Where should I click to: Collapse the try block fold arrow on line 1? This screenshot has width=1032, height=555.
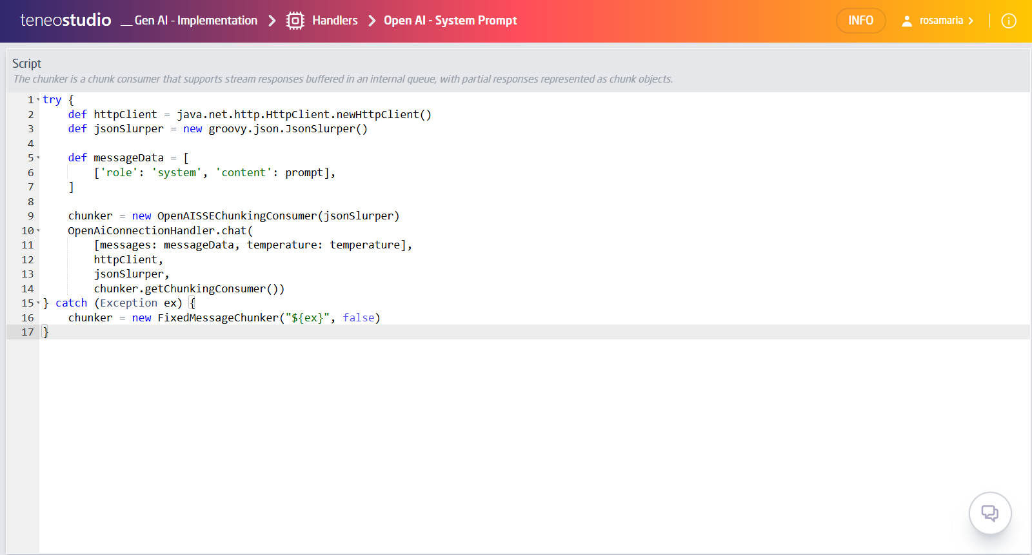pos(38,100)
